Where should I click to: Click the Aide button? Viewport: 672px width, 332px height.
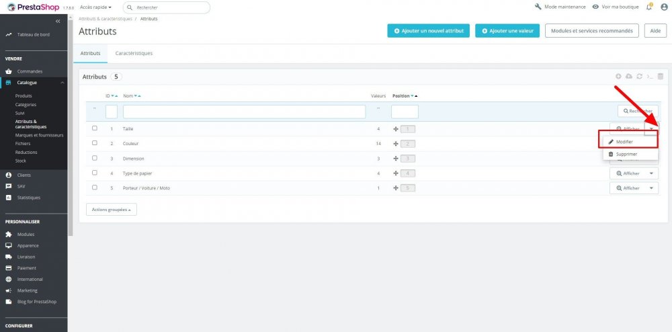point(655,31)
